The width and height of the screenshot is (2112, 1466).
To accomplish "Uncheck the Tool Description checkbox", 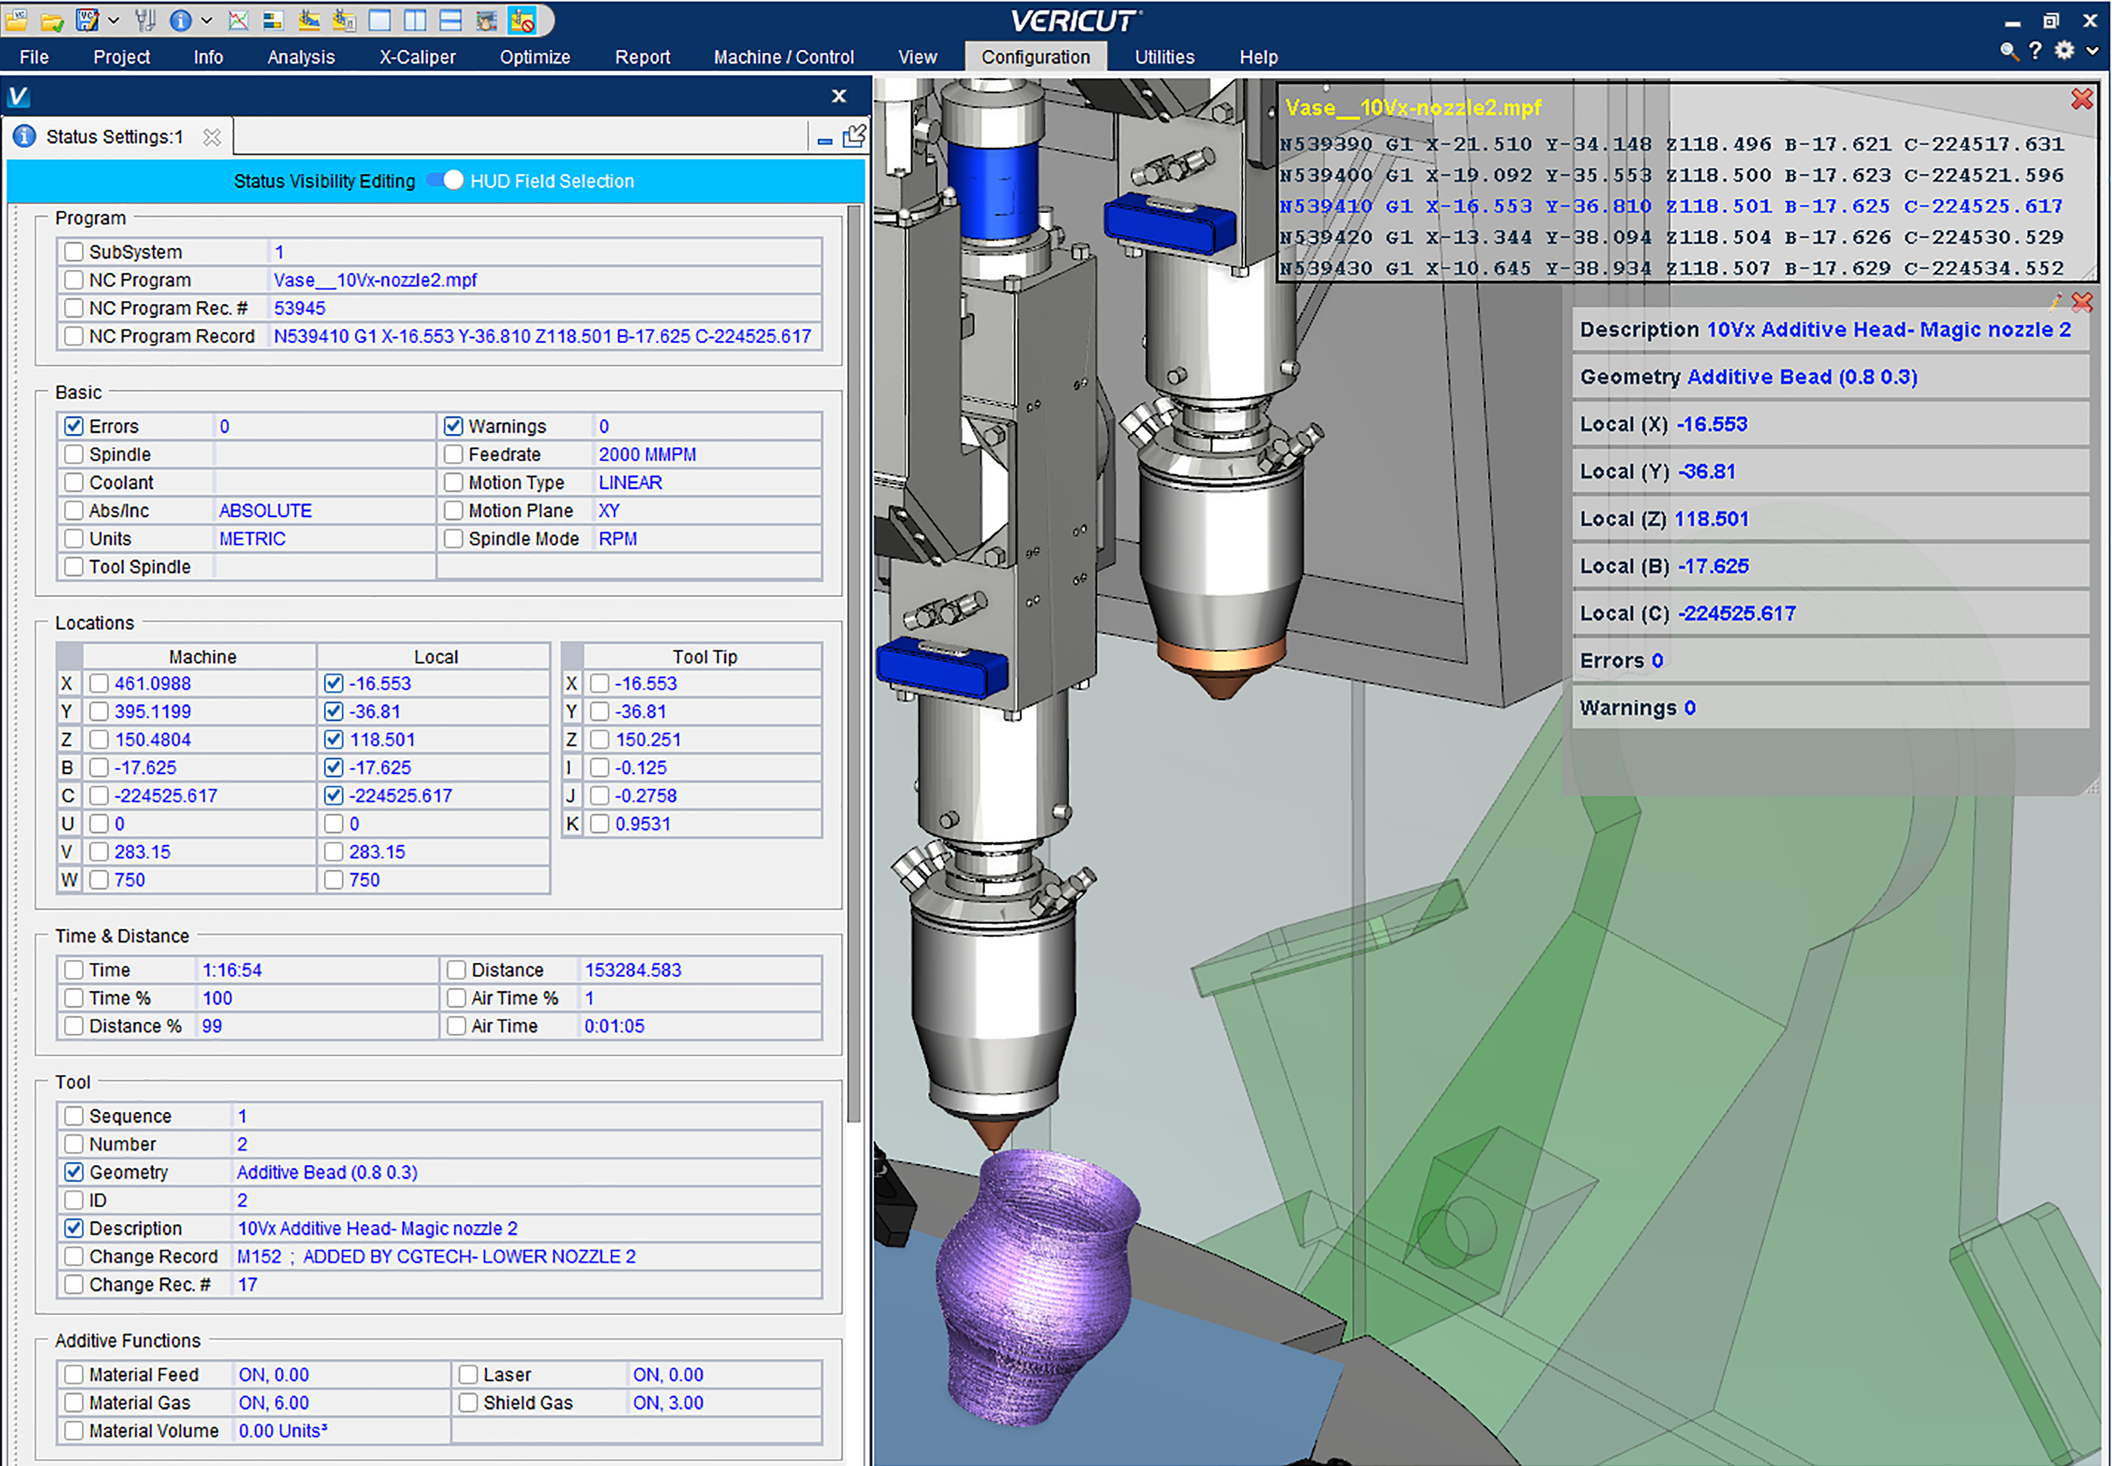I will 74,1228.
